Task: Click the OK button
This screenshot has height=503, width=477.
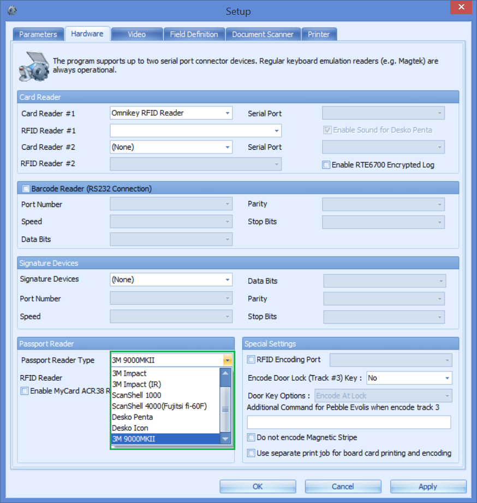Action: point(257,486)
